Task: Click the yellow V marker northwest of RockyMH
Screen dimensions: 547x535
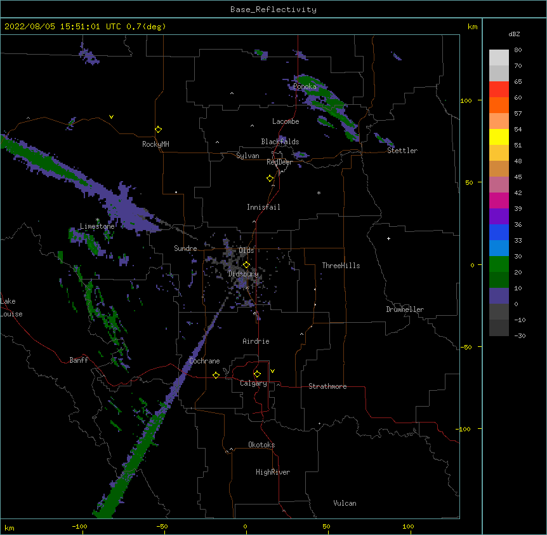Action: [111, 117]
